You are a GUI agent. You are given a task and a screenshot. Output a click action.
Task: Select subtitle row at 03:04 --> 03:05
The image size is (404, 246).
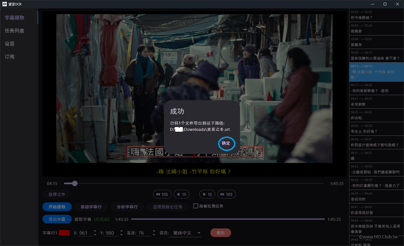point(377,42)
